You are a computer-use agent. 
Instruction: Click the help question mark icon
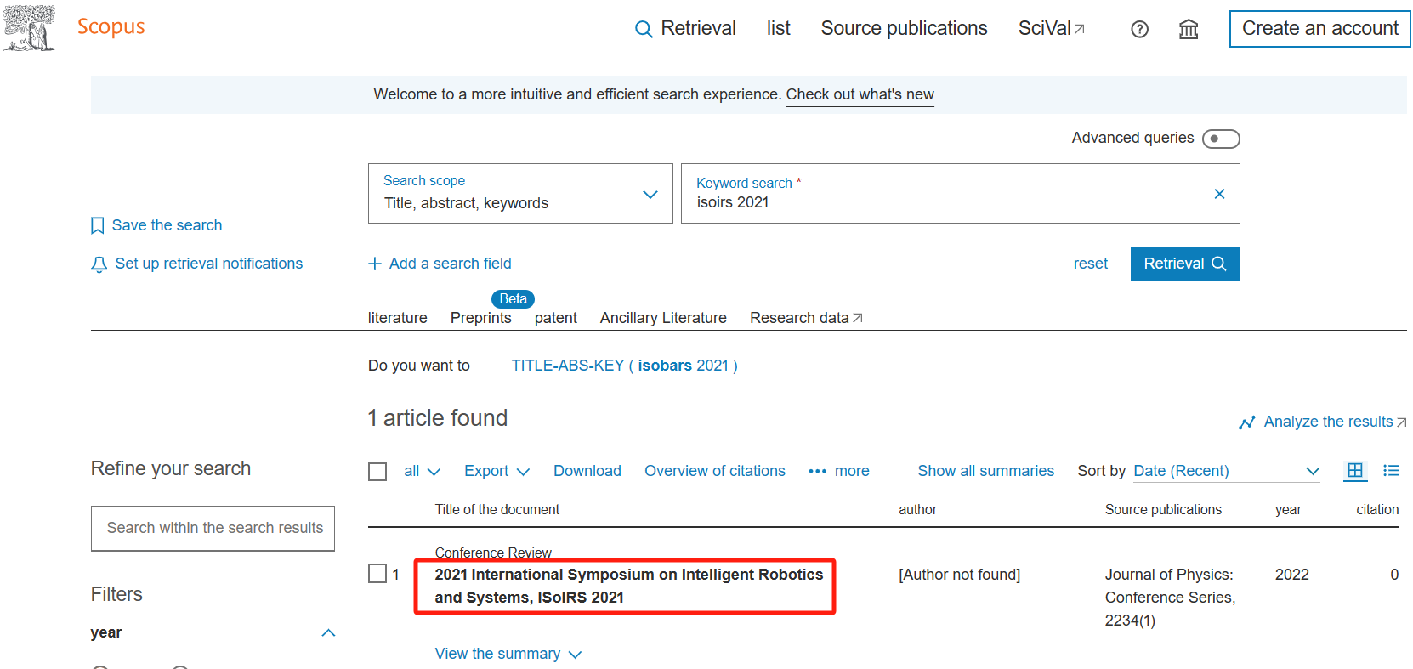1139,30
